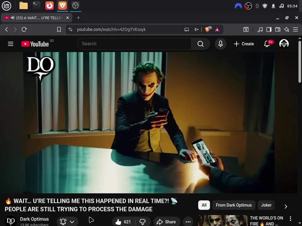The width and height of the screenshot is (302, 226).
Task: Open Brave Shields lion icon
Action: point(208,29)
